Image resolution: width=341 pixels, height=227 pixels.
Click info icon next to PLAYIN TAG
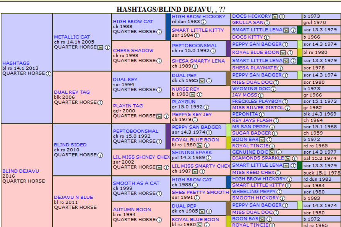coord(166,116)
